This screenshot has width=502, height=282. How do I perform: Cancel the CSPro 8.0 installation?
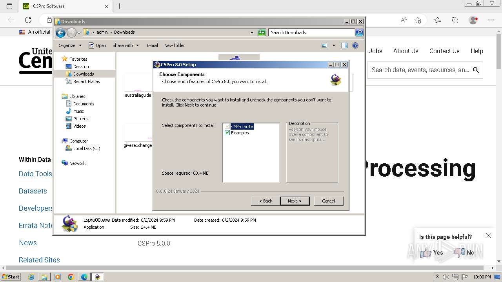pyautogui.click(x=329, y=201)
